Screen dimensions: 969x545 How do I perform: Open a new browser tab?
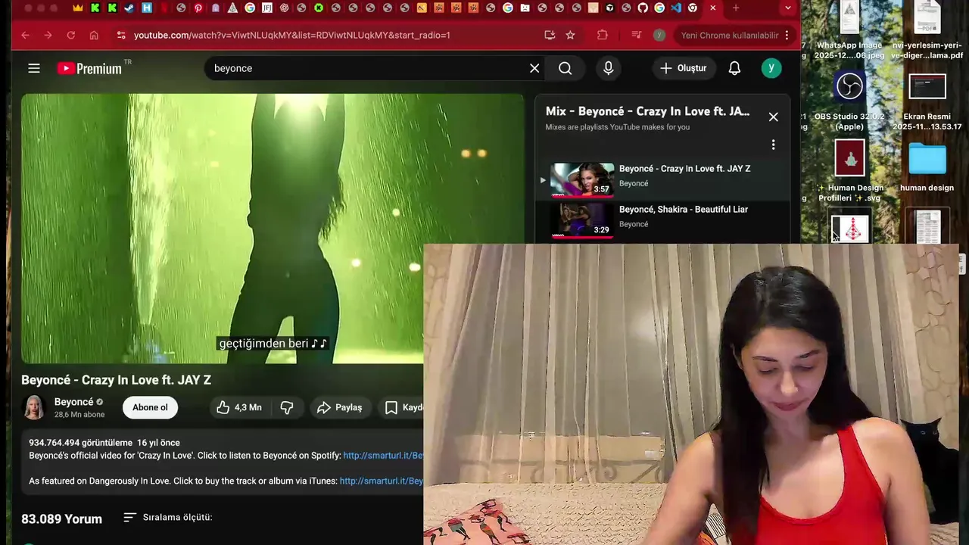pyautogui.click(x=736, y=8)
